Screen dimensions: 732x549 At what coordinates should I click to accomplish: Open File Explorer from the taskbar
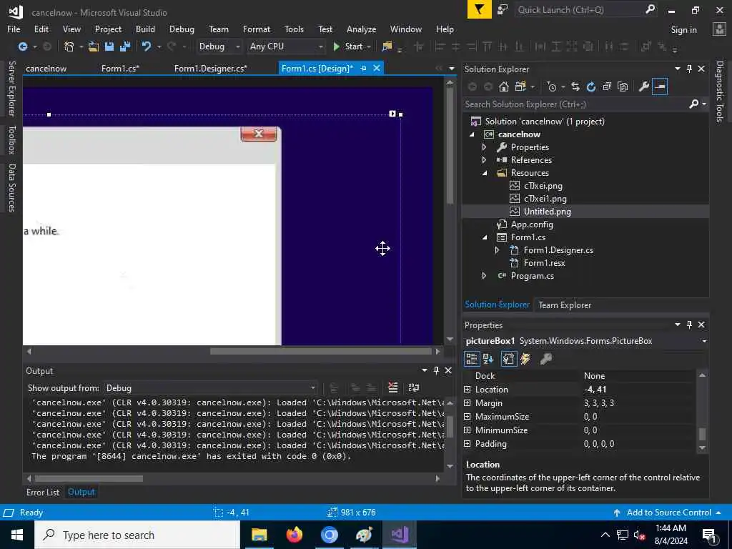click(x=259, y=535)
